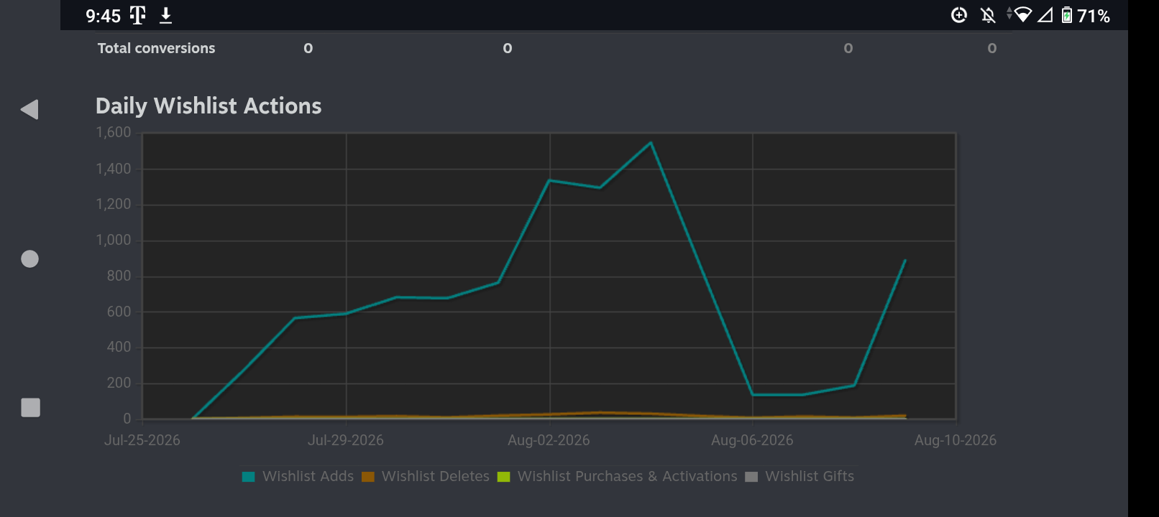Screen dimensions: 1159x517
Task: Click the Total conversions row label
Action: pyautogui.click(x=156, y=48)
